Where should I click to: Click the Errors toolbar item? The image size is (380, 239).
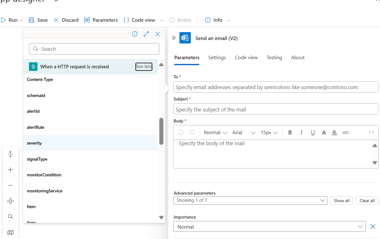(180, 20)
